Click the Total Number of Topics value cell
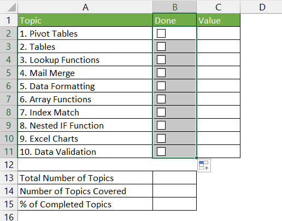 [174, 178]
